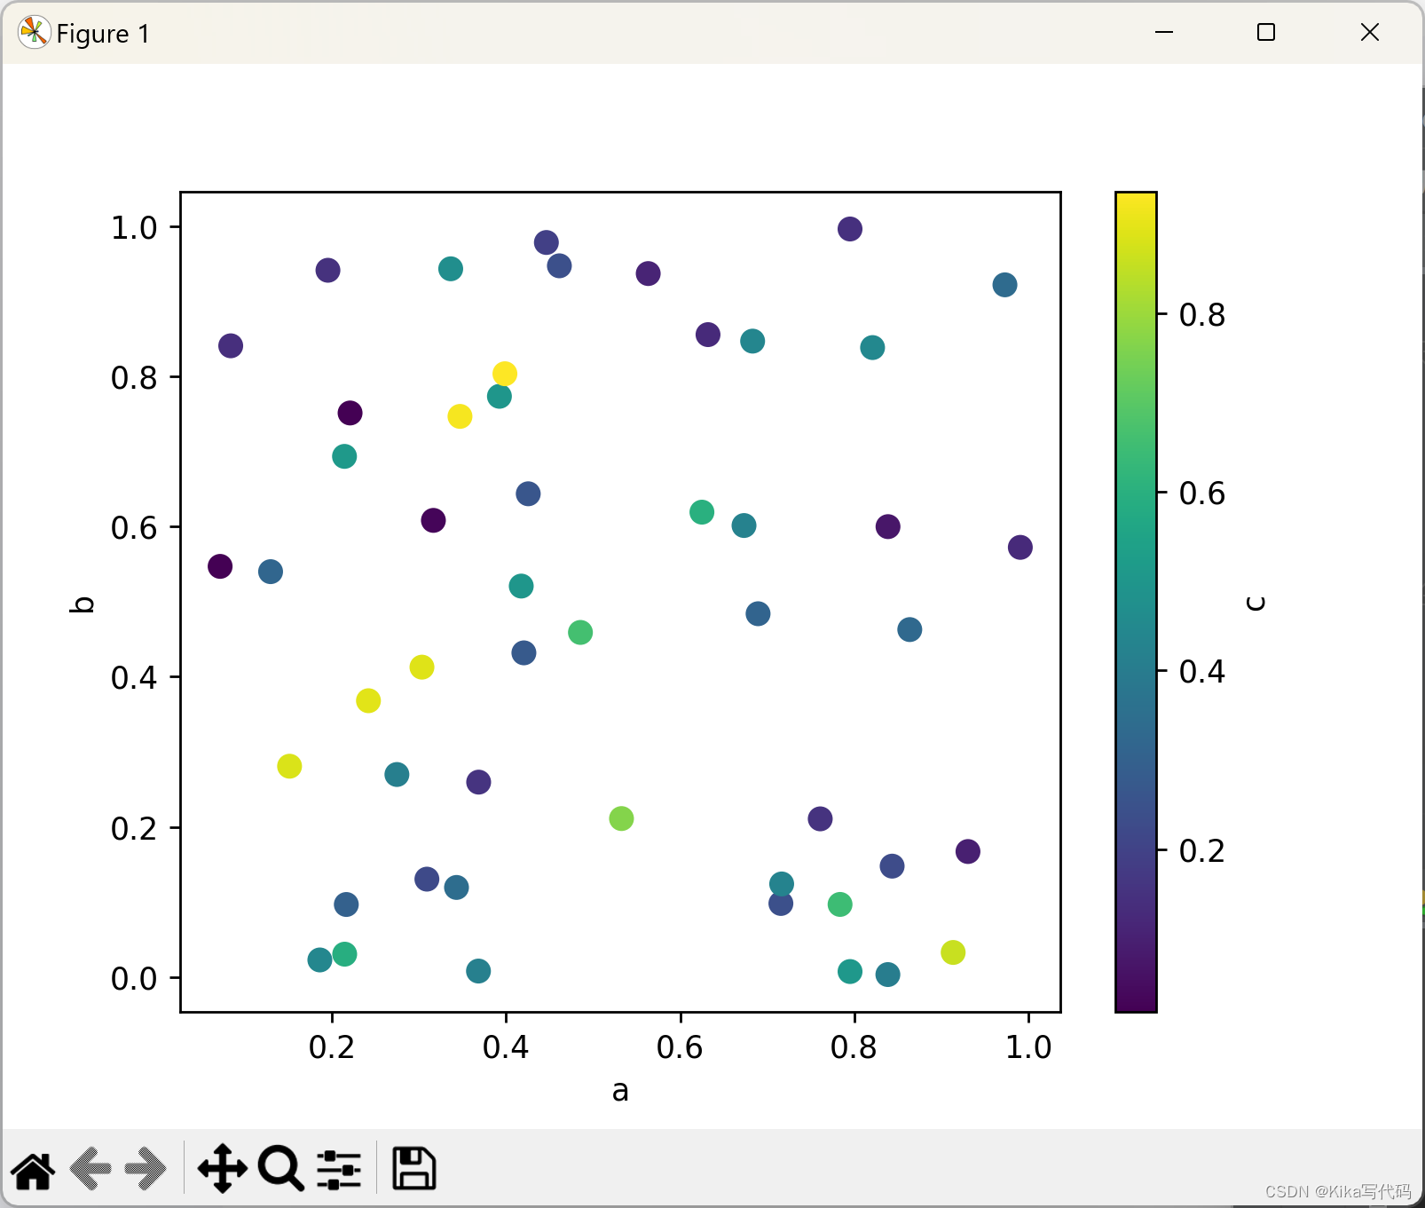Activate the Zoom to rectangle magnifier tool
The width and height of the screenshot is (1425, 1208).
tap(280, 1168)
